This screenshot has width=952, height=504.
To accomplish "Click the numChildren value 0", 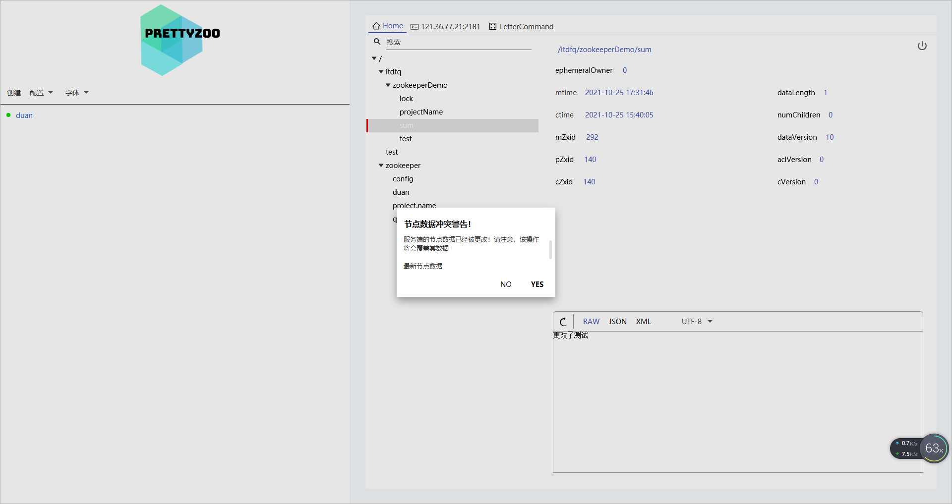I will coord(831,115).
